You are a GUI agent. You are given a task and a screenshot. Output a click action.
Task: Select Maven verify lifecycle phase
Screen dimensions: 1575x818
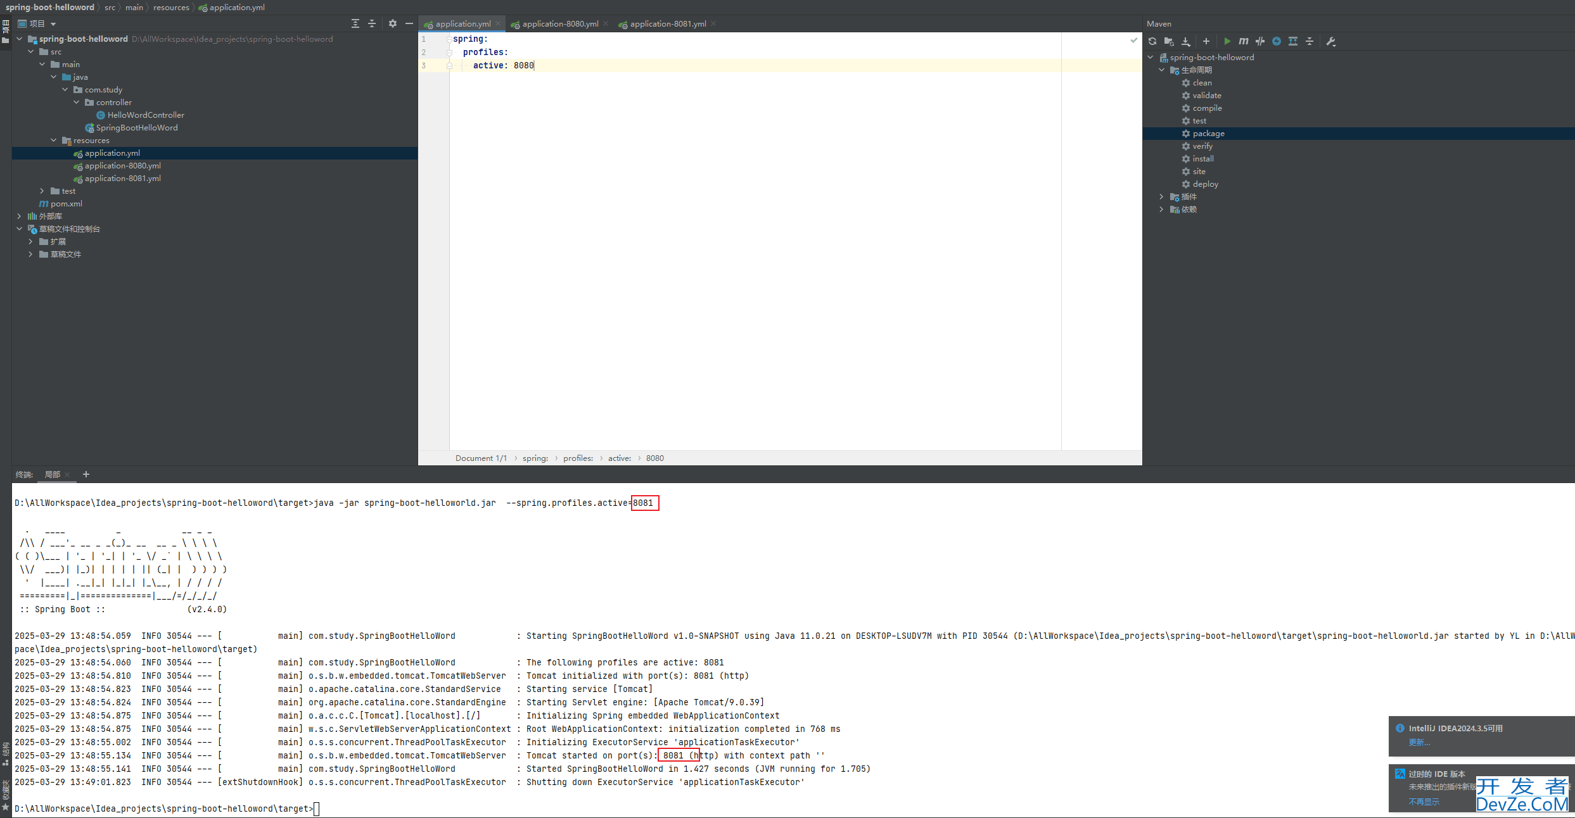point(1197,146)
